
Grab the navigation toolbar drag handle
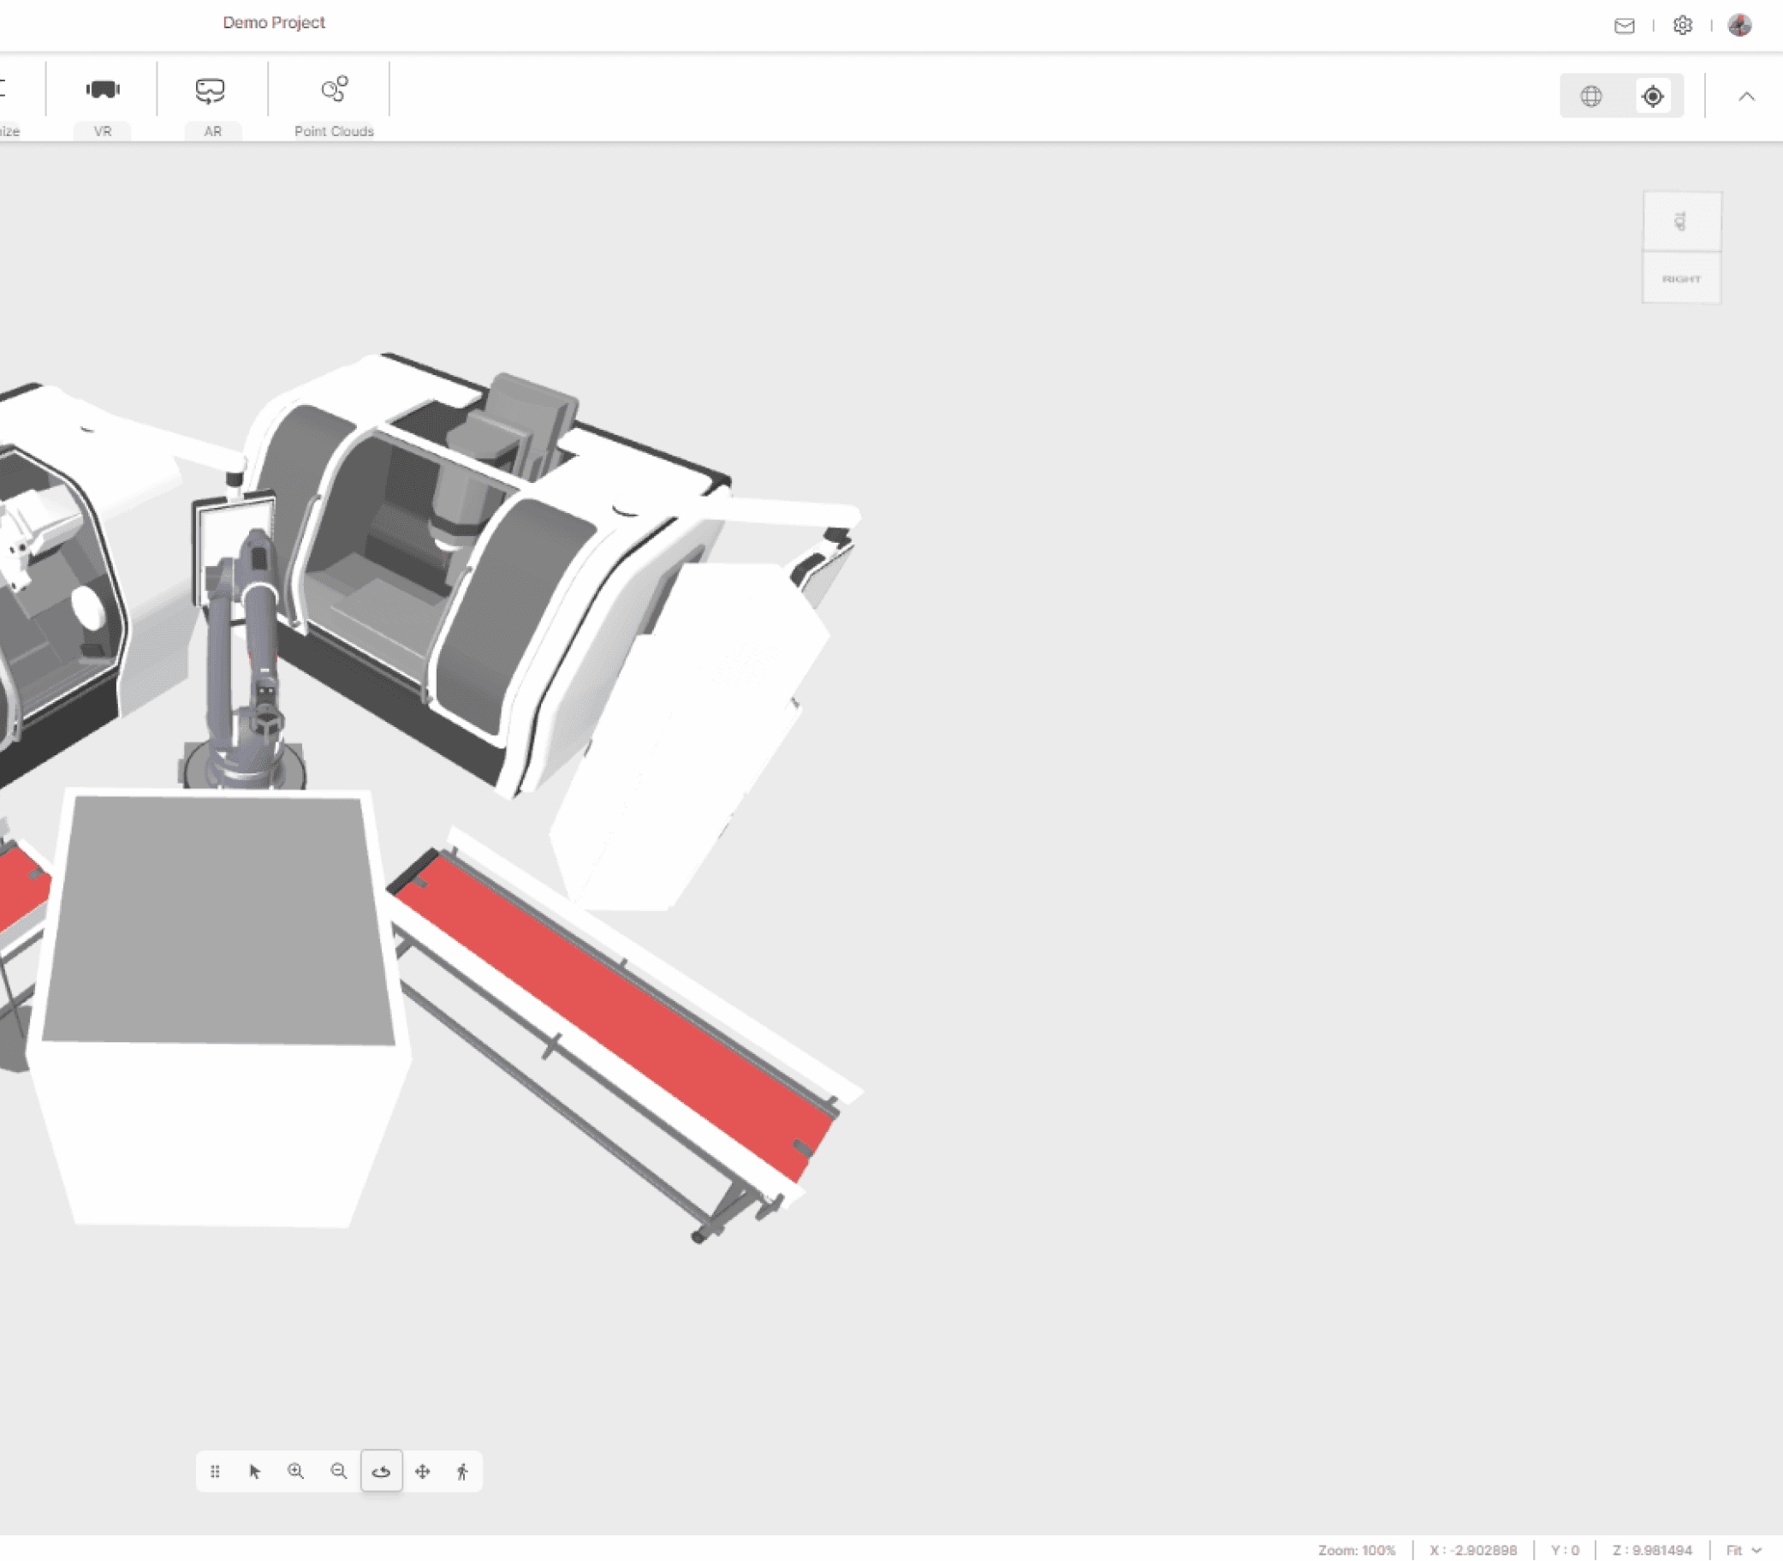pyautogui.click(x=215, y=1471)
